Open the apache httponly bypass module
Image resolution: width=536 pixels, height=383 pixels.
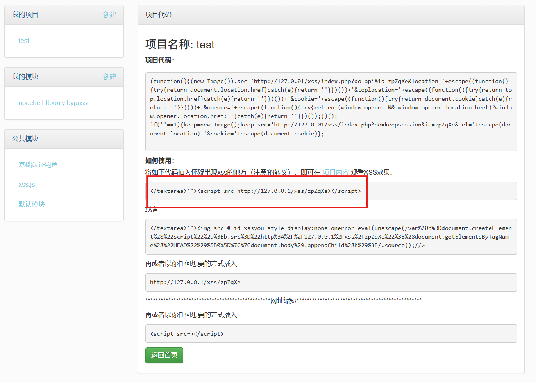click(53, 103)
